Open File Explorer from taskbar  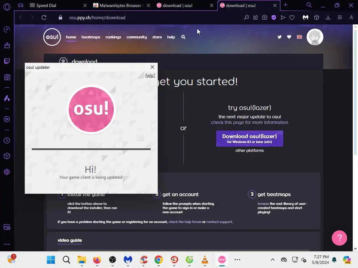coord(81,260)
